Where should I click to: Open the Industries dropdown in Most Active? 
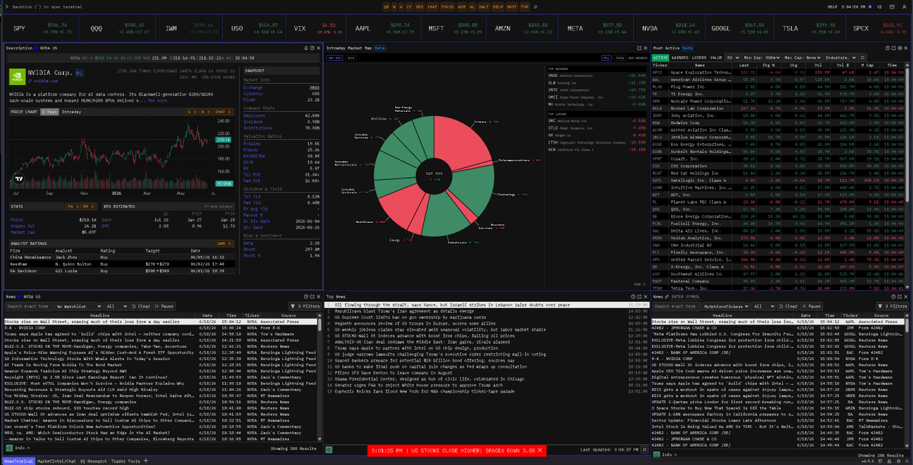coord(840,58)
